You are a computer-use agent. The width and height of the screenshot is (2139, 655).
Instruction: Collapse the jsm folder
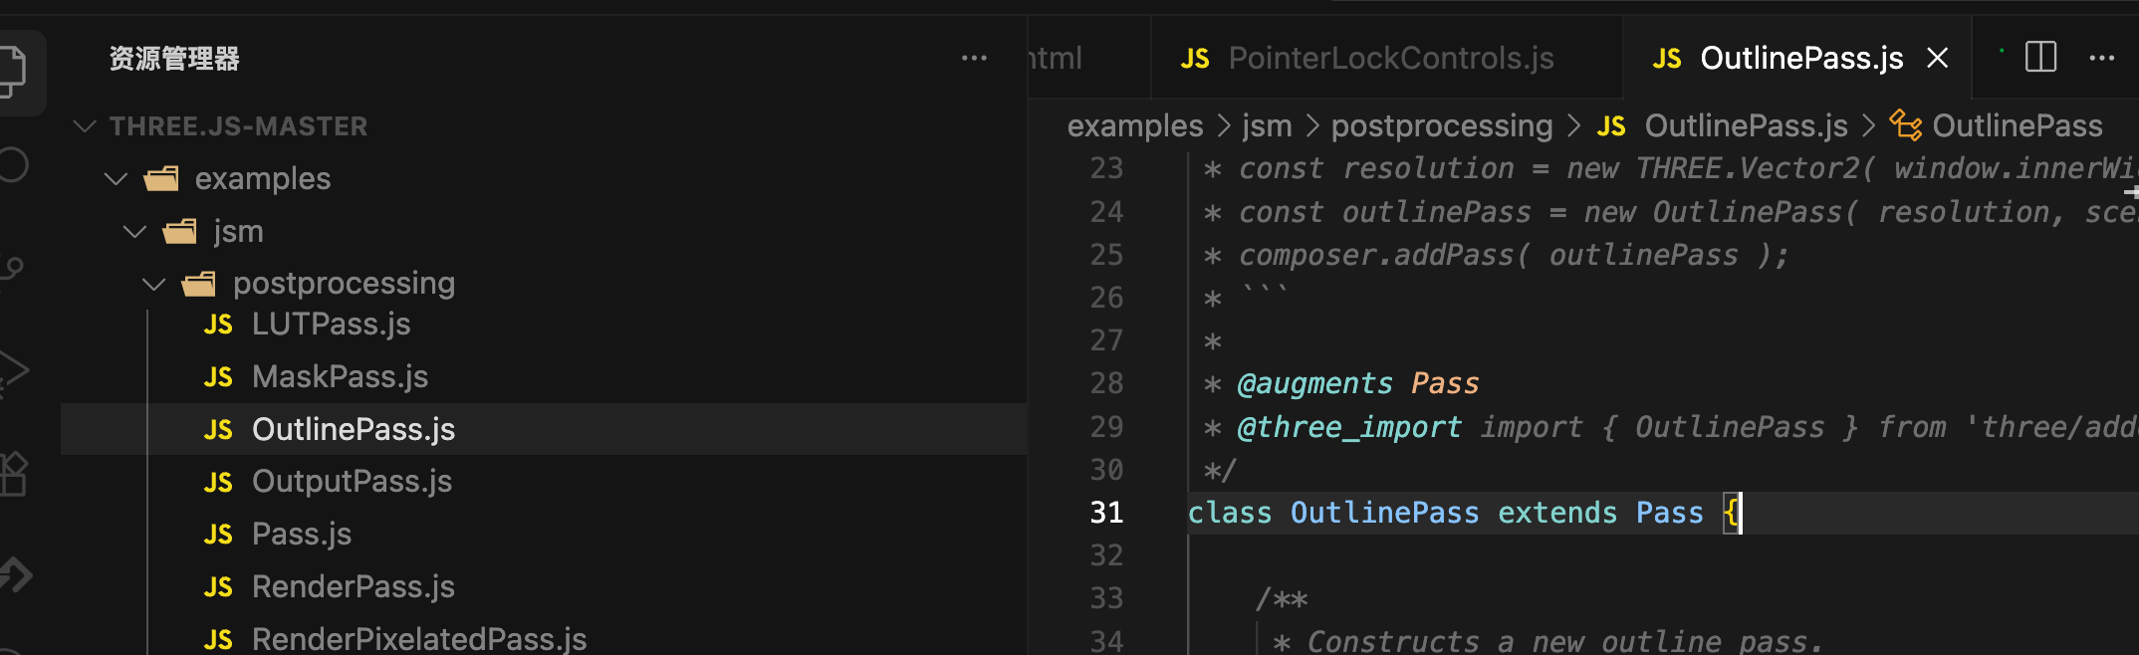(134, 232)
